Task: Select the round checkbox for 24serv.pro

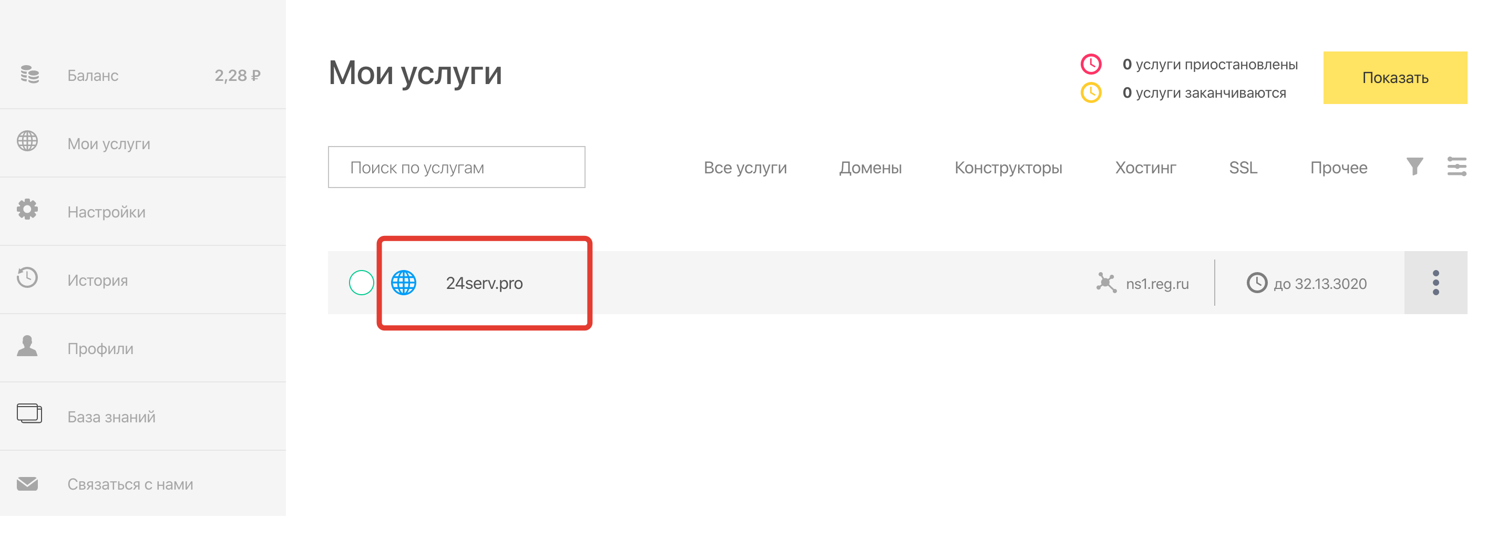Action: pyautogui.click(x=361, y=283)
